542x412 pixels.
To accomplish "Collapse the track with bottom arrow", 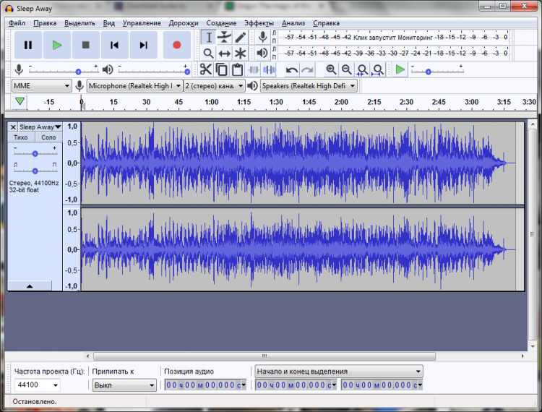I will pos(30,286).
